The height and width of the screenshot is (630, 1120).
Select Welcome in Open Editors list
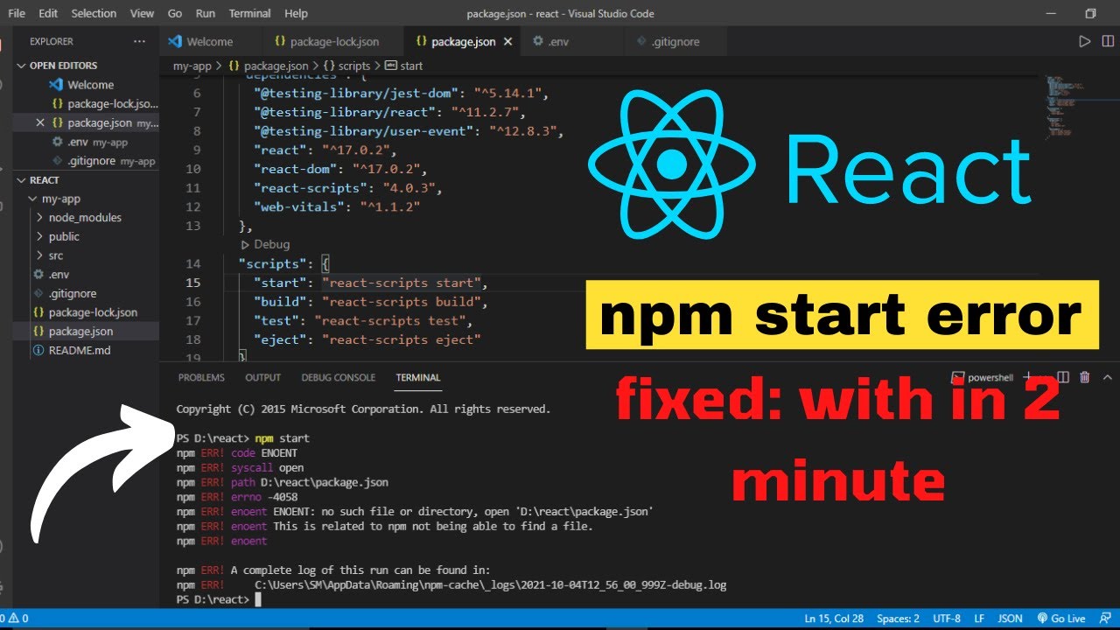(90, 85)
